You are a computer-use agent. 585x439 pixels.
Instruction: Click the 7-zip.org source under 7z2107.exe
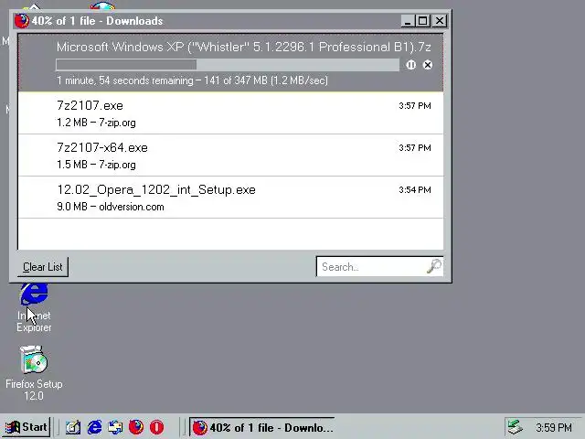tap(117, 123)
